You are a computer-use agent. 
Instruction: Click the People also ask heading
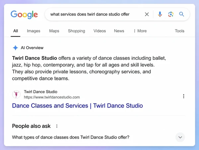[x=31, y=126]
